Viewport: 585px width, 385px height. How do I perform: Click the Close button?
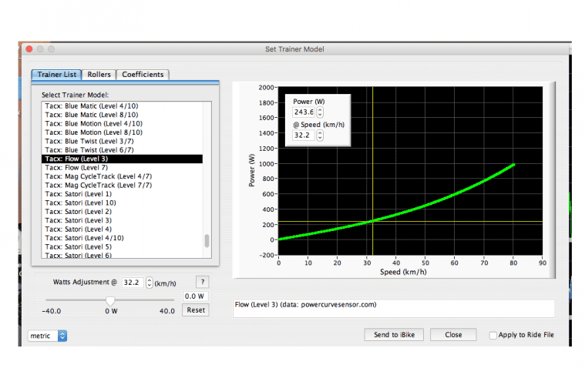point(453,335)
